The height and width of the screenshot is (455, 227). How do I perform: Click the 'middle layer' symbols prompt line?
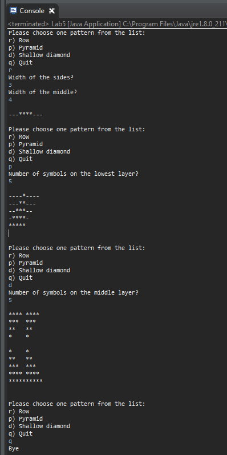click(74, 293)
